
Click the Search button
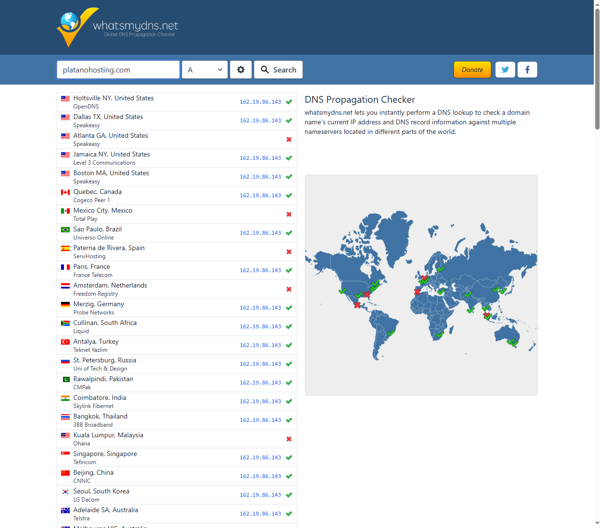(278, 70)
